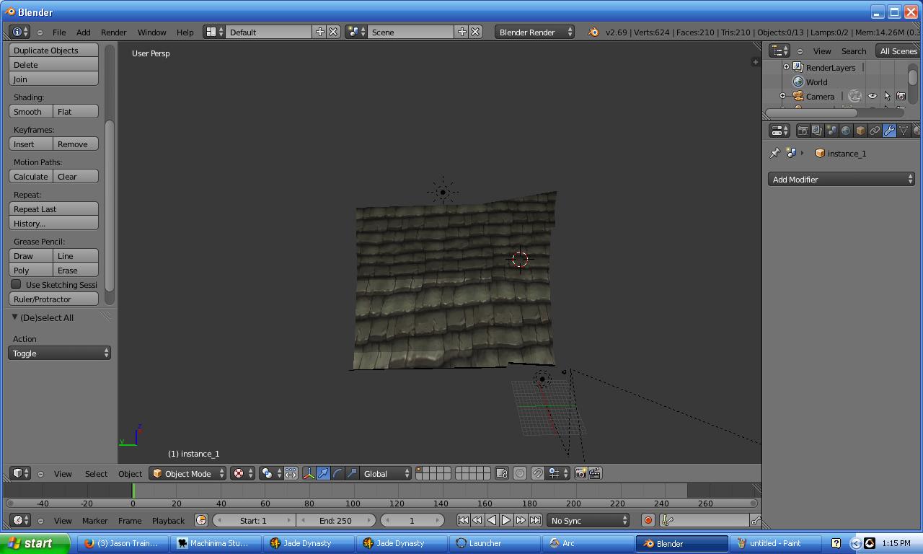Click the render OpenGL camera icon in header
The height and width of the screenshot is (554, 923).
pos(580,473)
